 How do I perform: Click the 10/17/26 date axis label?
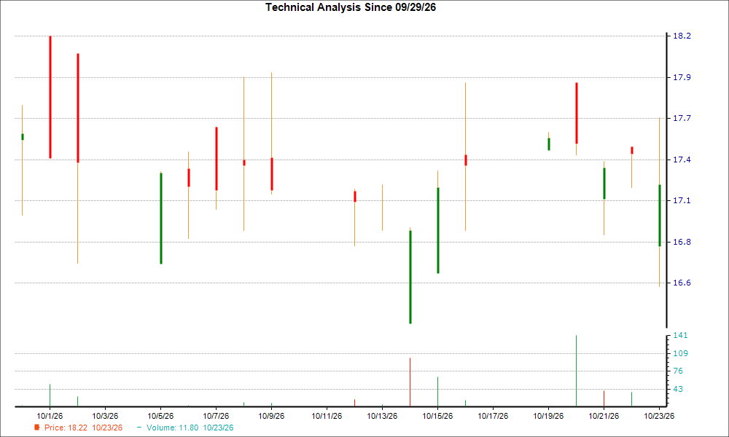tap(493, 416)
